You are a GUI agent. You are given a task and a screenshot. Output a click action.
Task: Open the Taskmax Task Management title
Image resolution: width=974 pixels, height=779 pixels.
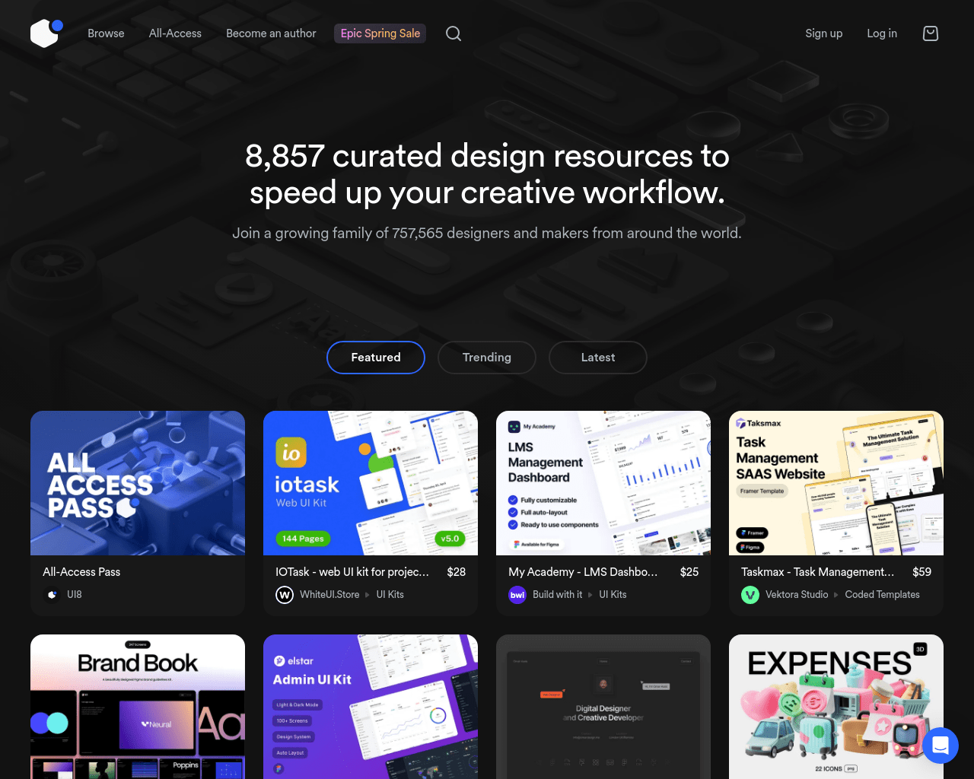pos(818,572)
